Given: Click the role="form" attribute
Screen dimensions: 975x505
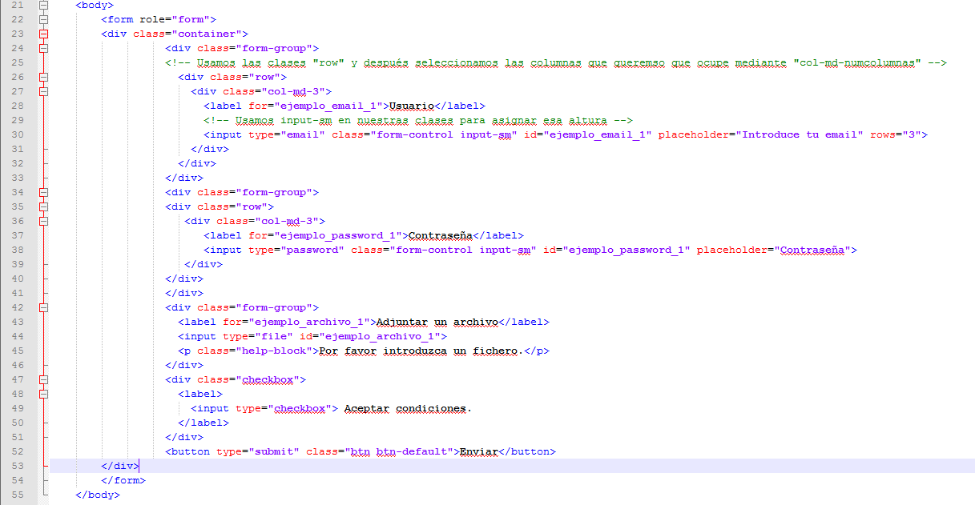Looking at the screenshot, I should [175, 19].
